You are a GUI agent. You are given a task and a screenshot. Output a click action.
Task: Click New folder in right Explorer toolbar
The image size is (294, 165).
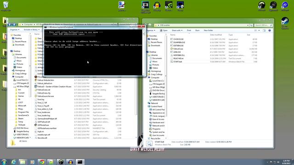pyautogui.click(x=208, y=30)
